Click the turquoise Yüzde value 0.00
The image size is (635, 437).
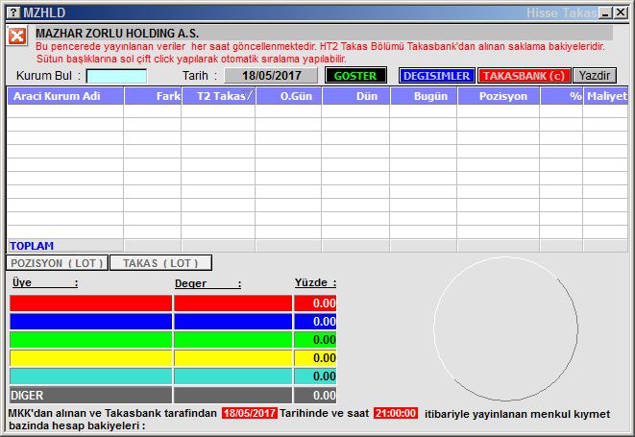[x=315, y=376]
